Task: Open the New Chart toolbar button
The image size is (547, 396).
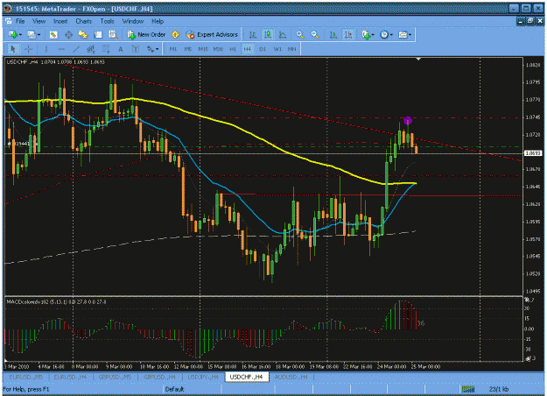Action: click(x=13, y=34)
